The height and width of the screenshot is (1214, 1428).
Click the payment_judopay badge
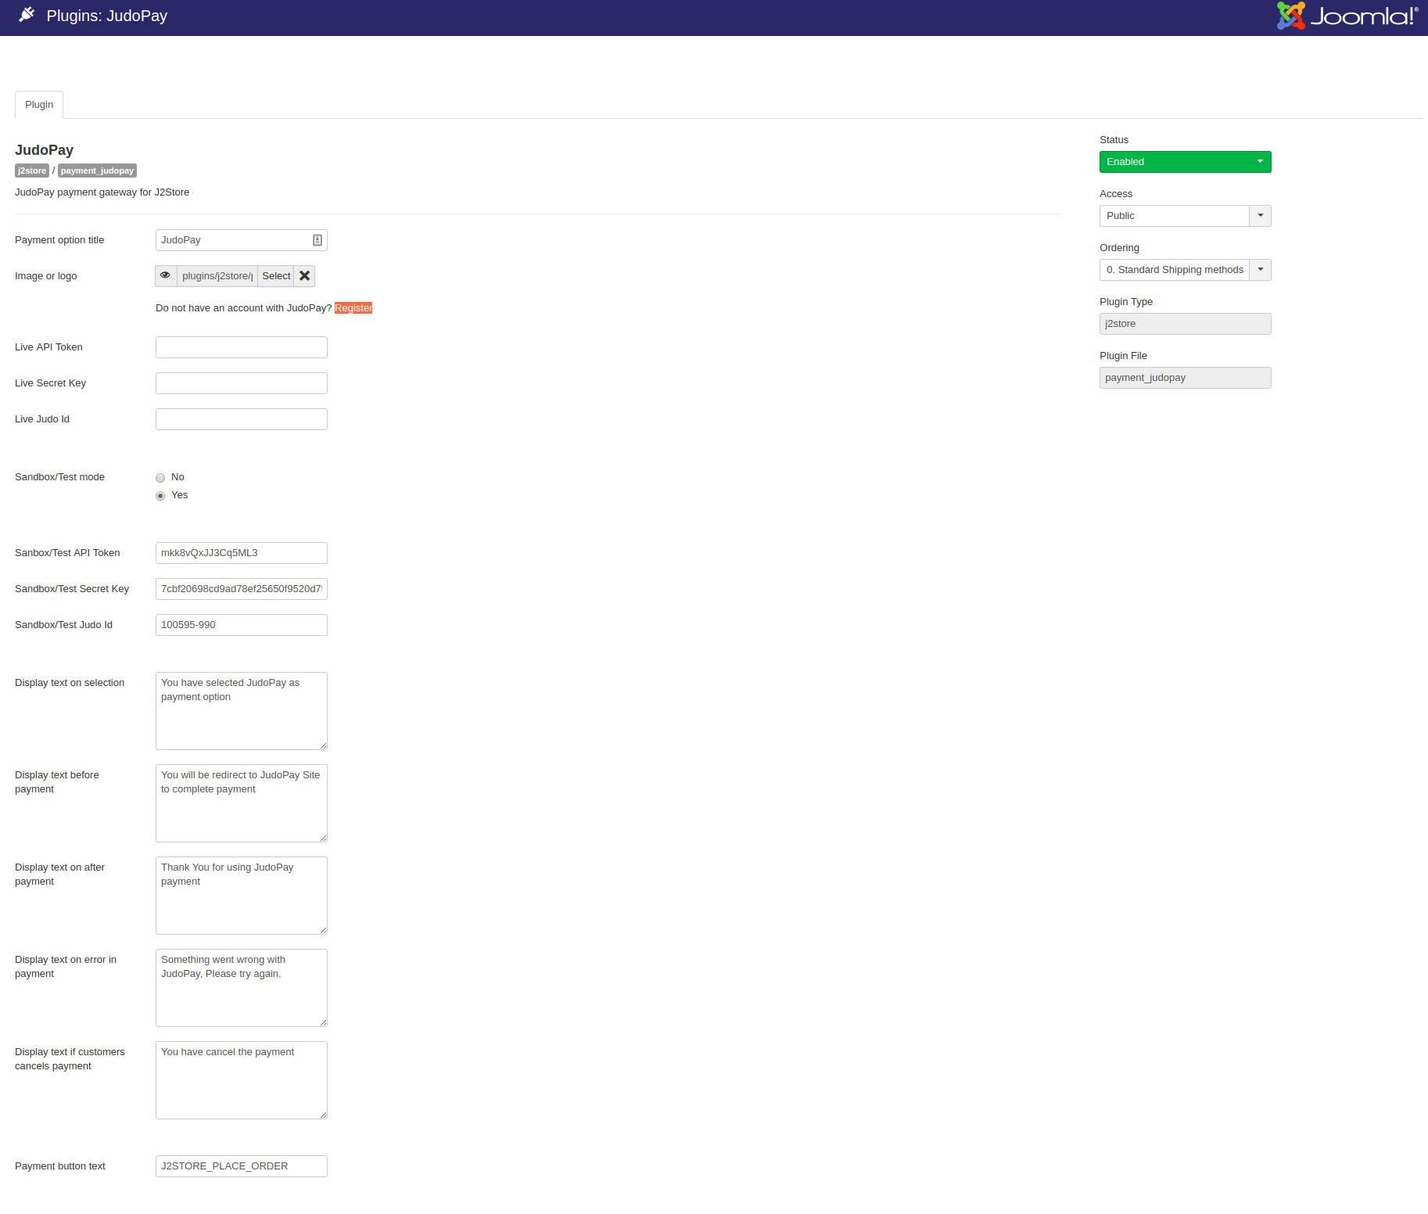[x=97, y=171]
